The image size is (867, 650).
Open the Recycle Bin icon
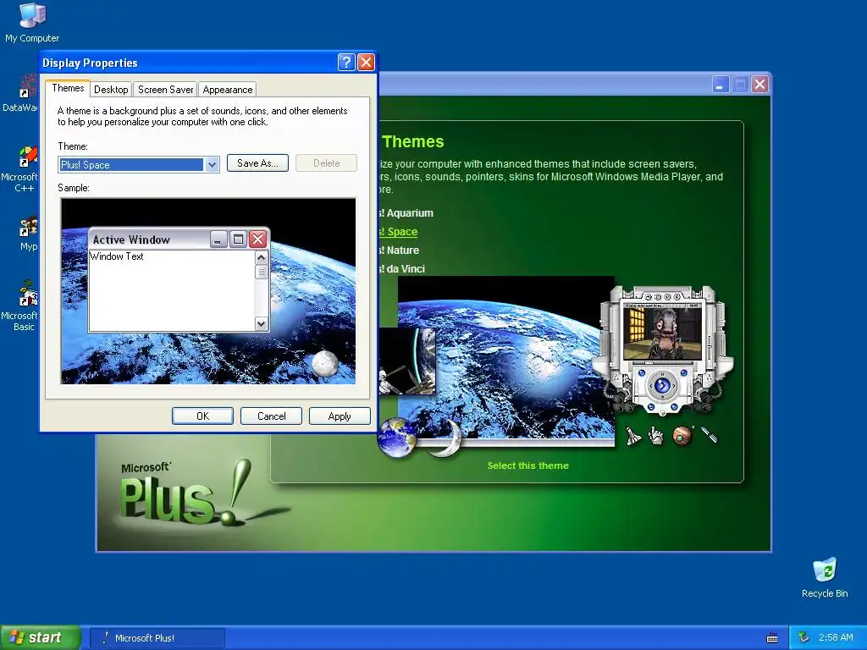click(825, 577)
